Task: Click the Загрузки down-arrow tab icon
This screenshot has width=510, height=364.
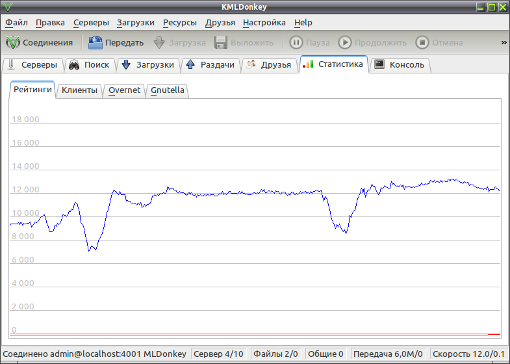Action: pyautogui.click(x=126, y=65)
